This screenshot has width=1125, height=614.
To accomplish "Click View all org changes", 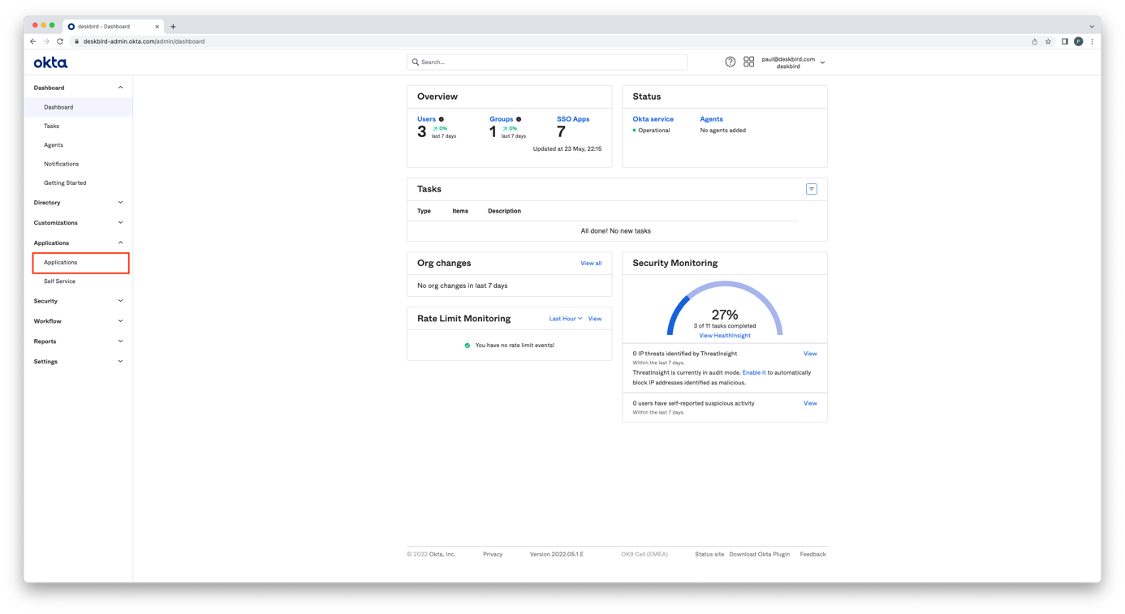I will pyautogui.click(x=590, y=264).
